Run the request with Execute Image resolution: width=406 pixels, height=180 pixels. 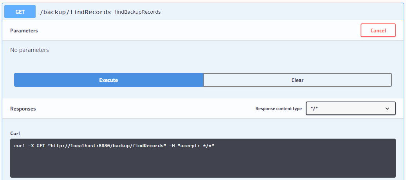tap(108, 80)
